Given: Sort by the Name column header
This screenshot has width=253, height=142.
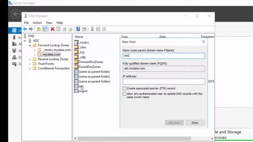Looking at the screenshot, I should click(x=79, y=37).
